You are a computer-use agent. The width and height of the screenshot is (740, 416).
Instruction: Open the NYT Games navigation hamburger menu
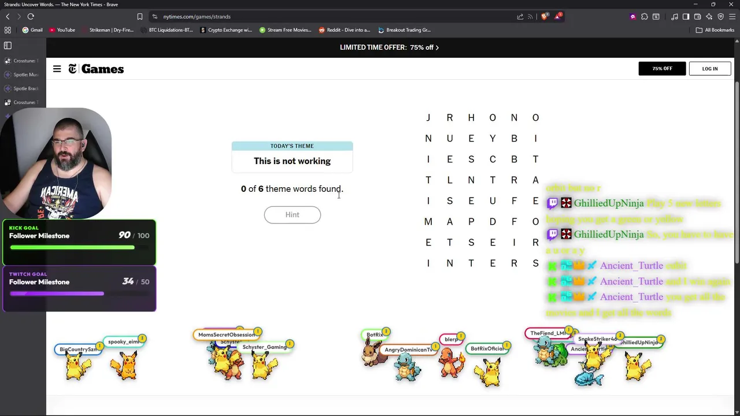[57, 69]
